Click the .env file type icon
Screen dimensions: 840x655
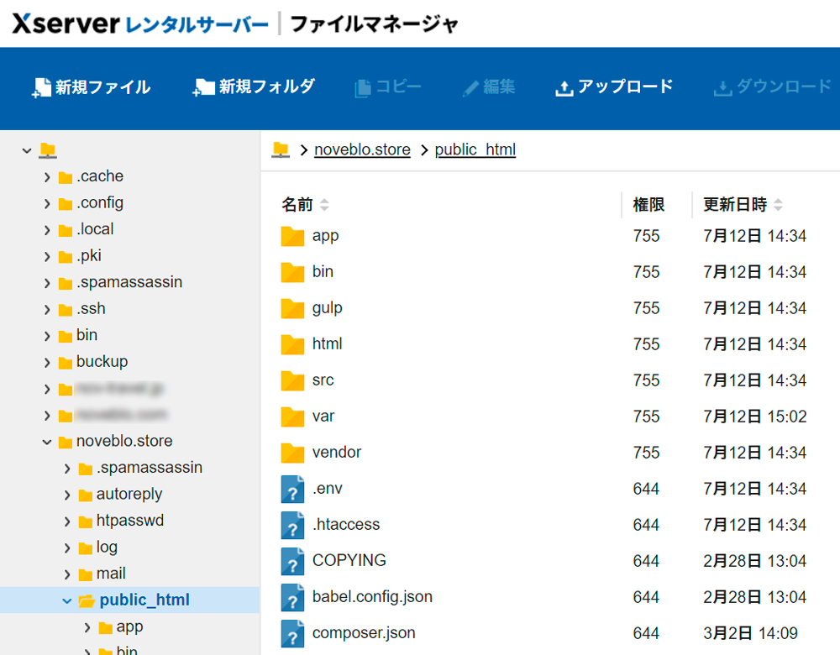pos(292,488)
